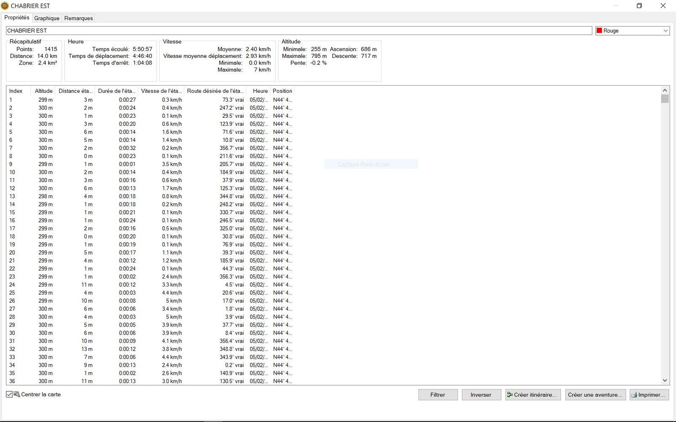Screen dimensions: 676x422
Task: Select row with index 36
Action: tap(150, 381)
